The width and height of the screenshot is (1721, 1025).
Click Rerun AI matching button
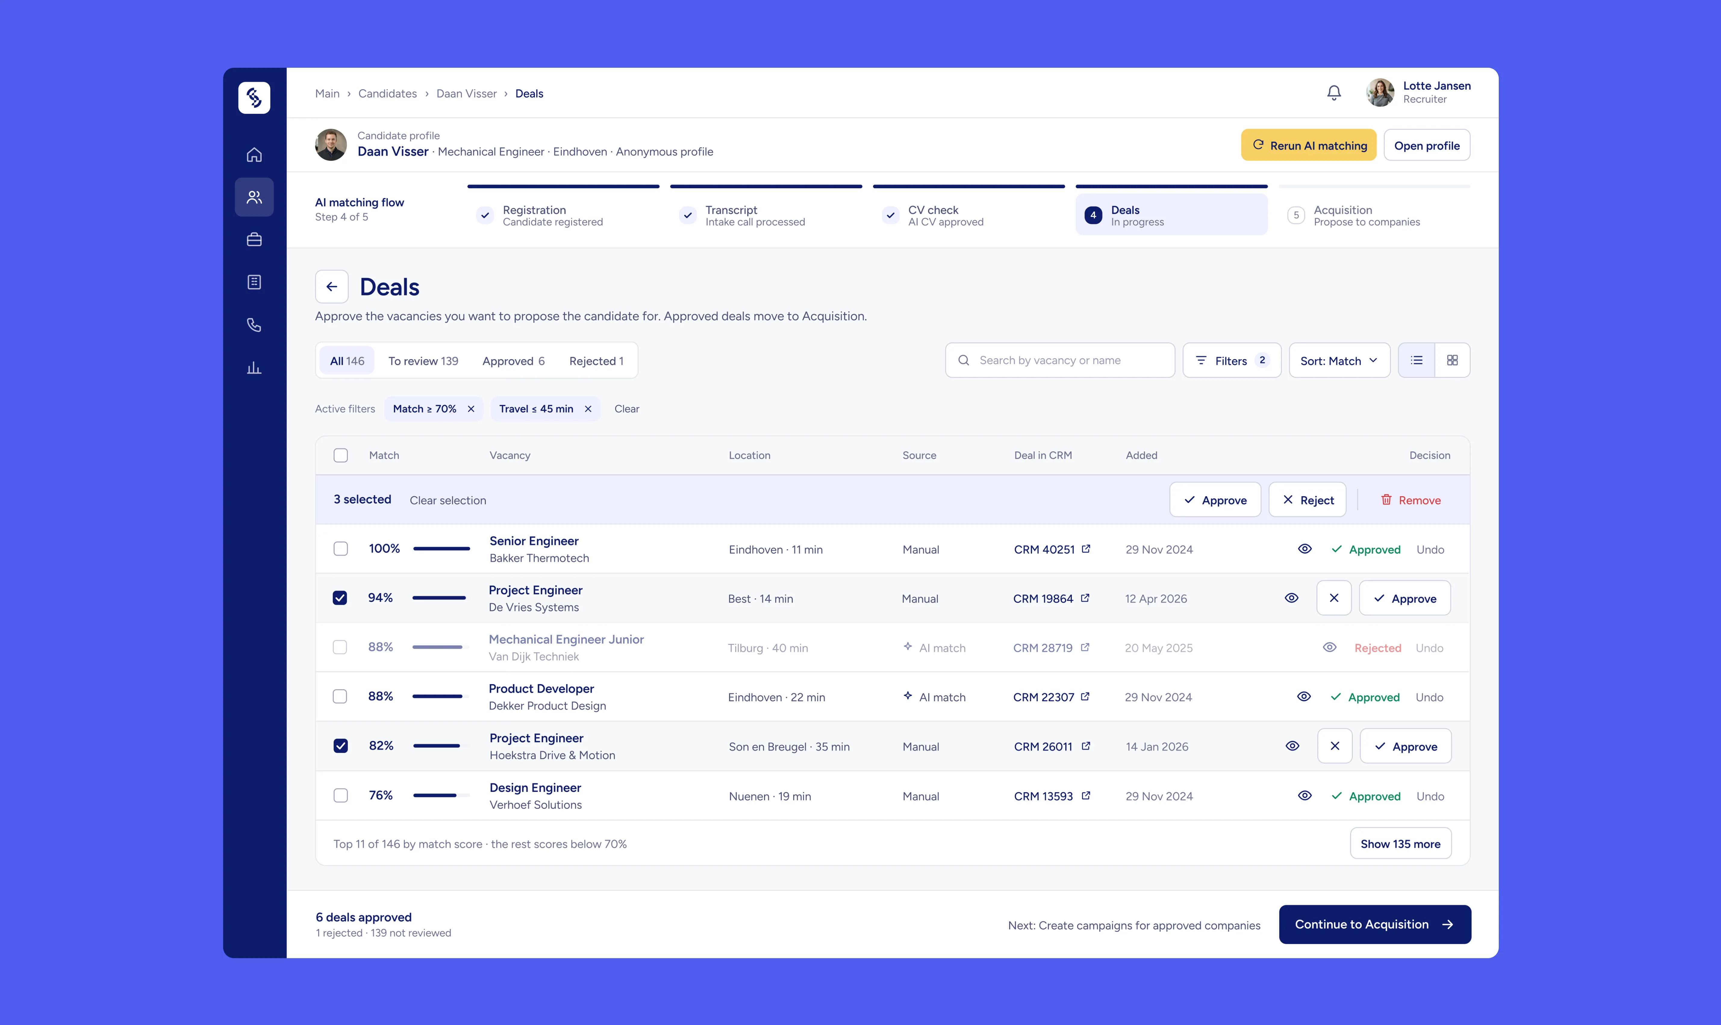(x=1308, y=145)
